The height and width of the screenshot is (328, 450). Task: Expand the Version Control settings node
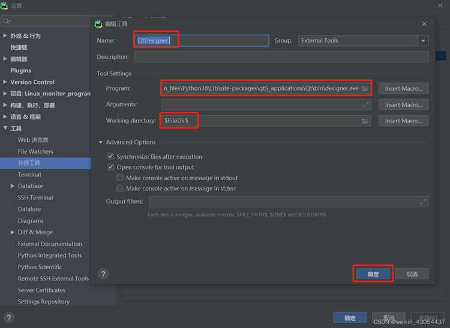click(x=5, y=82)
